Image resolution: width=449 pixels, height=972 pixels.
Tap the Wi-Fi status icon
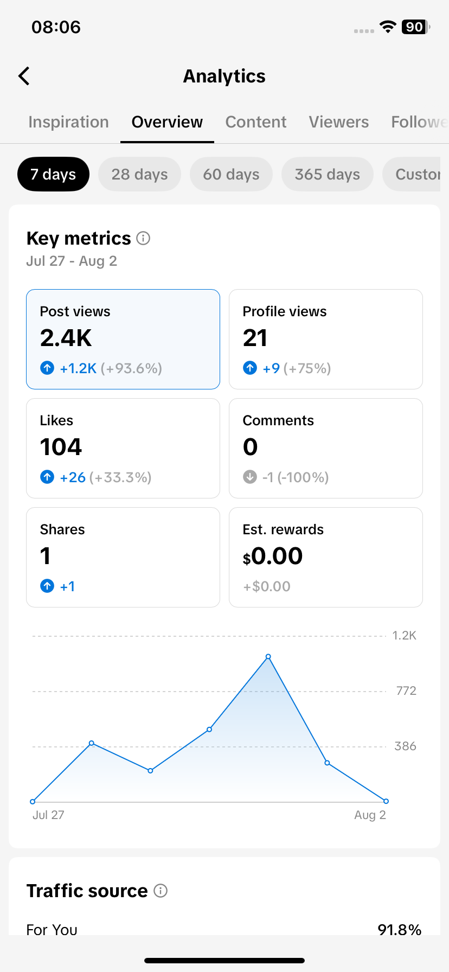(388, 27)
